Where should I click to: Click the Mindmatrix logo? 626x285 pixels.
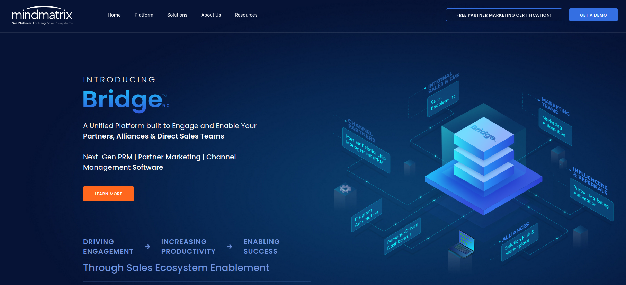click(42, 15)
